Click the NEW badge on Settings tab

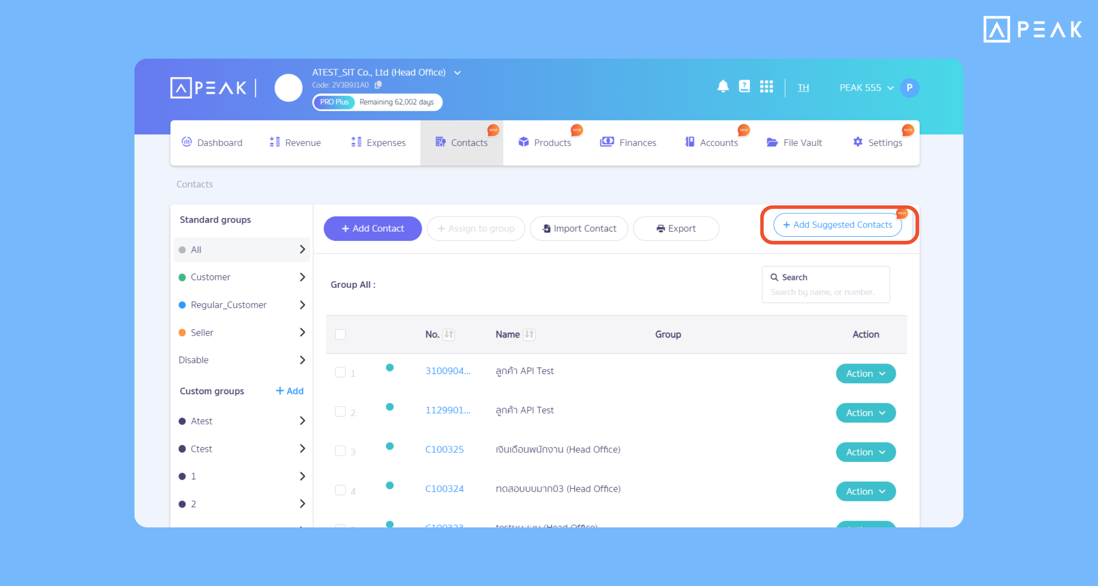908,130
